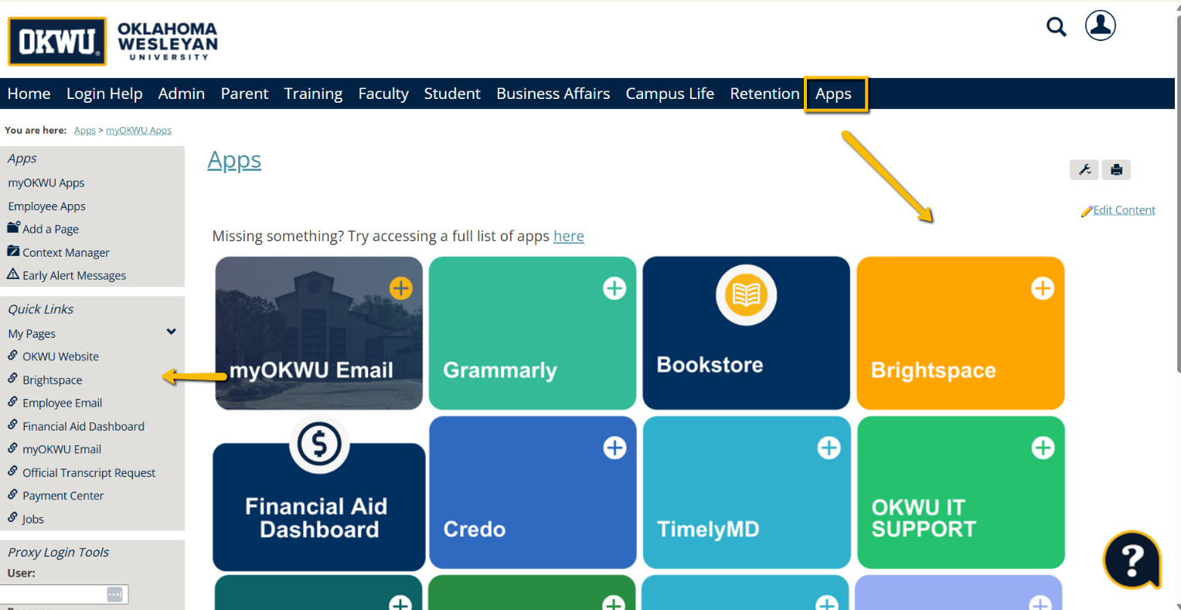Click the plus icon on Grammarly tile

tap(614, 288)
